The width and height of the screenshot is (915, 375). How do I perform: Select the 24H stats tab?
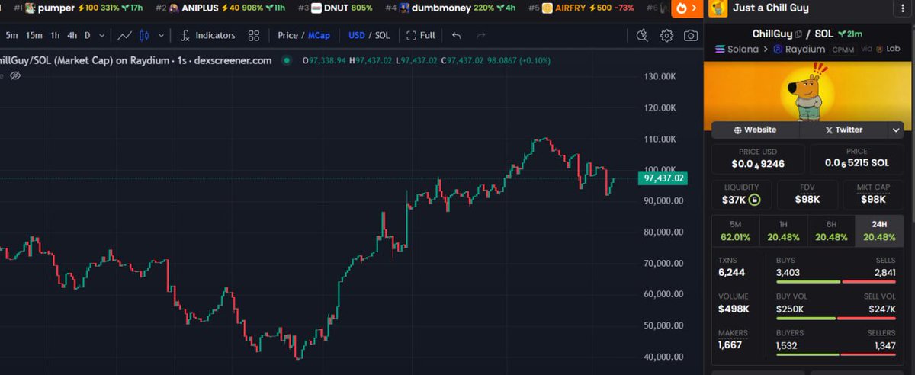(879, 231)
